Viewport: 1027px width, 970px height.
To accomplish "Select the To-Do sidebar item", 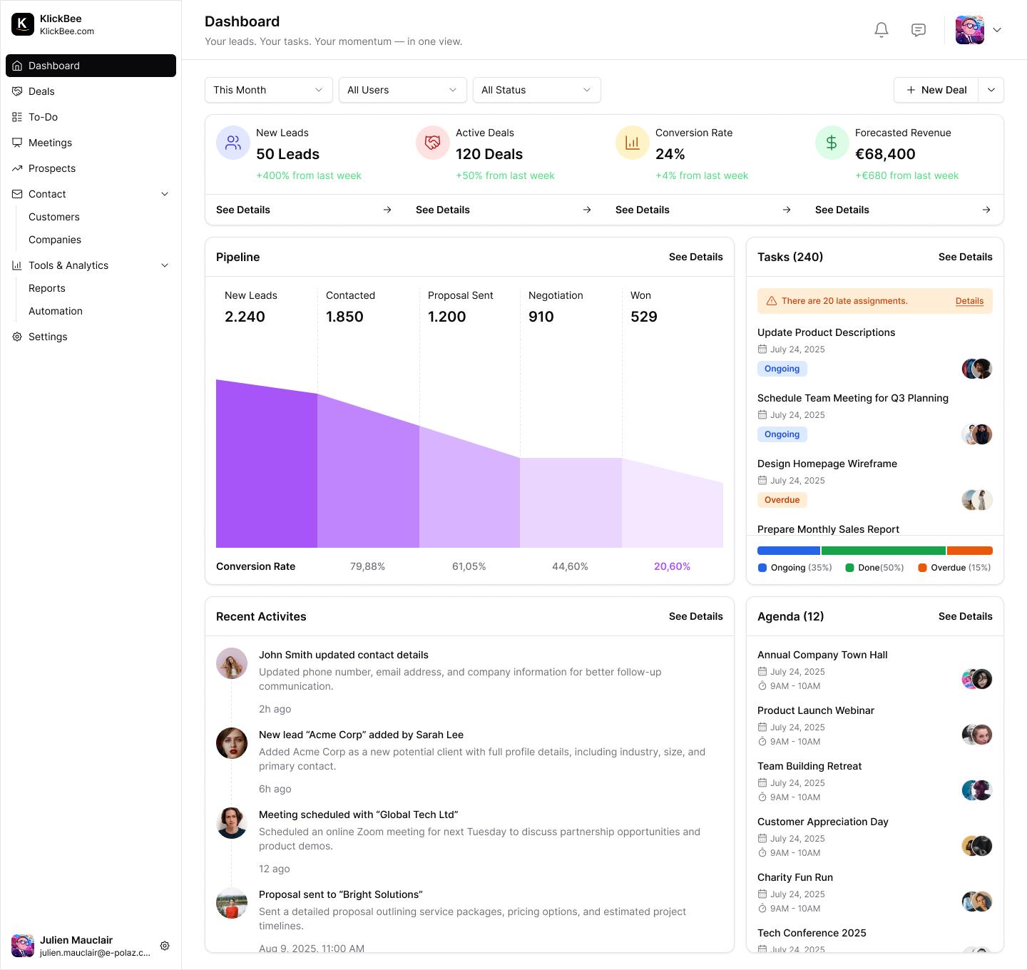I will click(43, 117).
